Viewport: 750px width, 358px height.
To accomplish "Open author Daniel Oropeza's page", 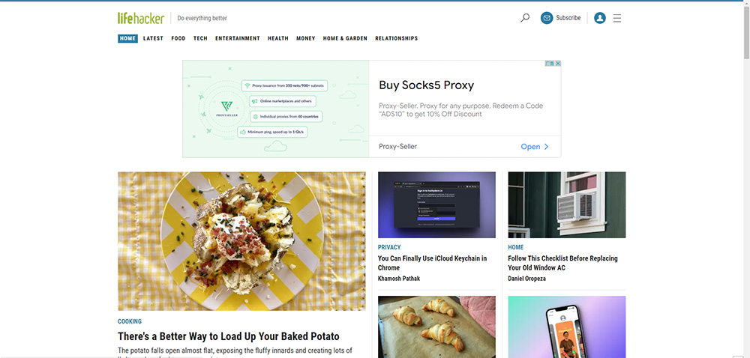I will click(526, 279).
